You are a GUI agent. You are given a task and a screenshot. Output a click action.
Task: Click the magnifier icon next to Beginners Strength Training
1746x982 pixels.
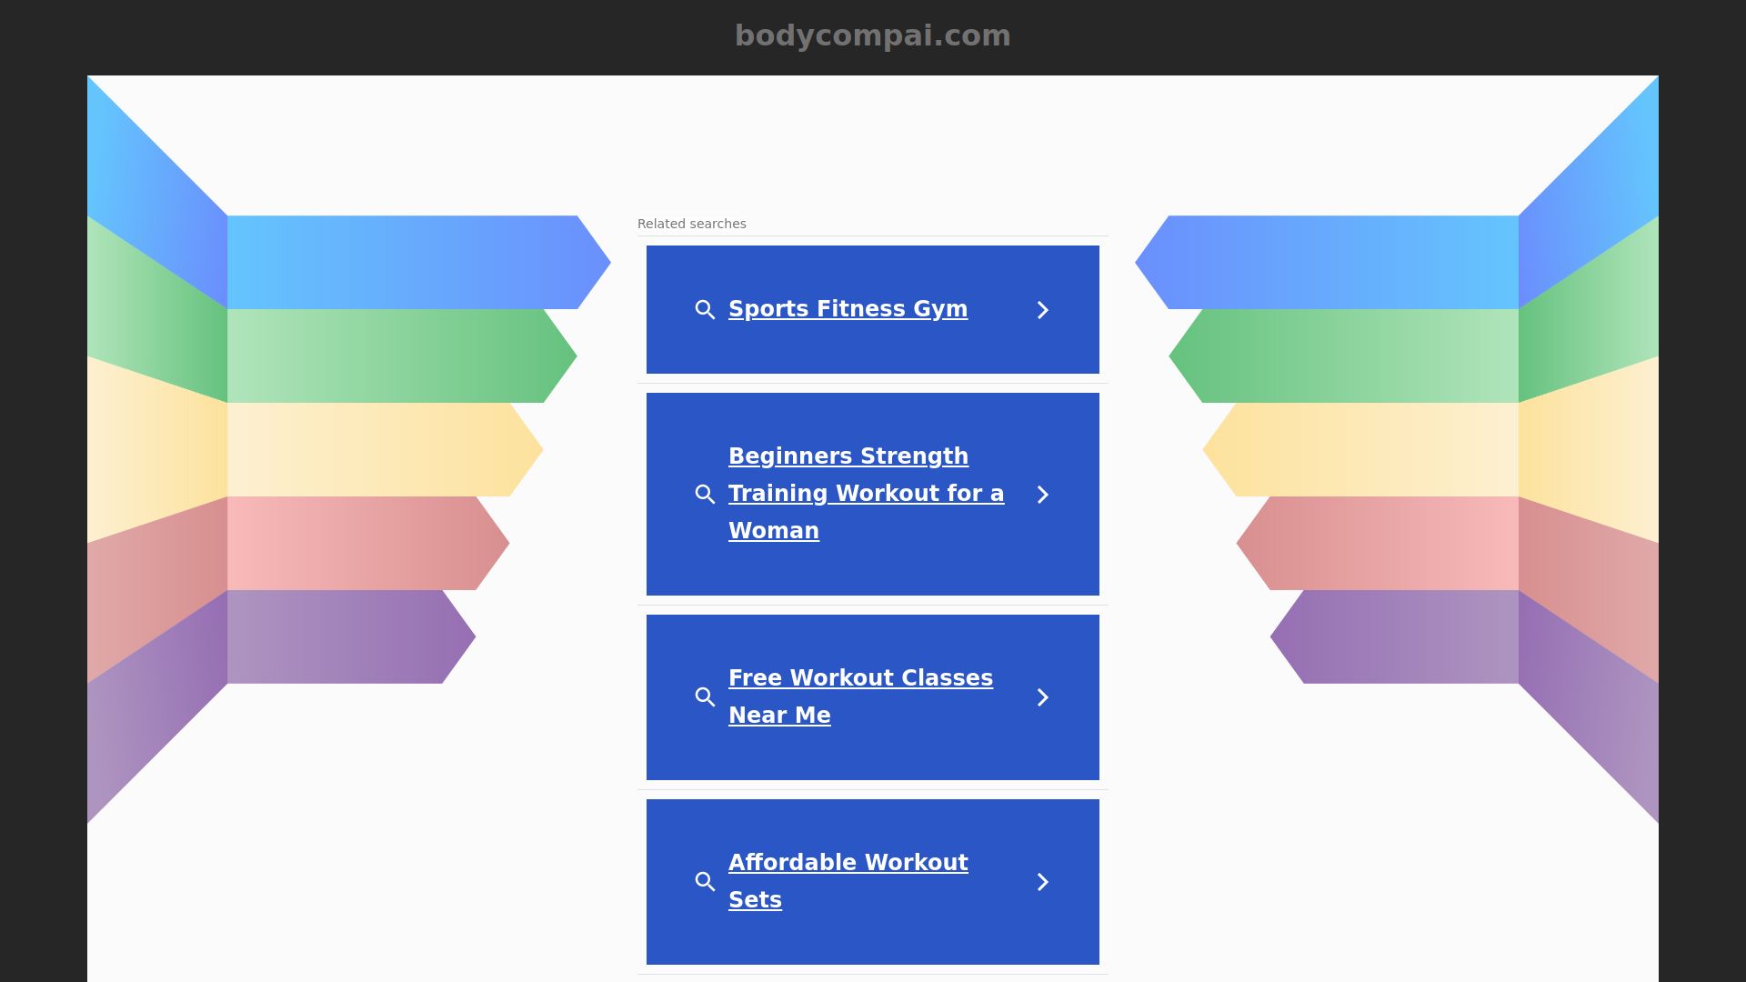click(x=705, y=495)
